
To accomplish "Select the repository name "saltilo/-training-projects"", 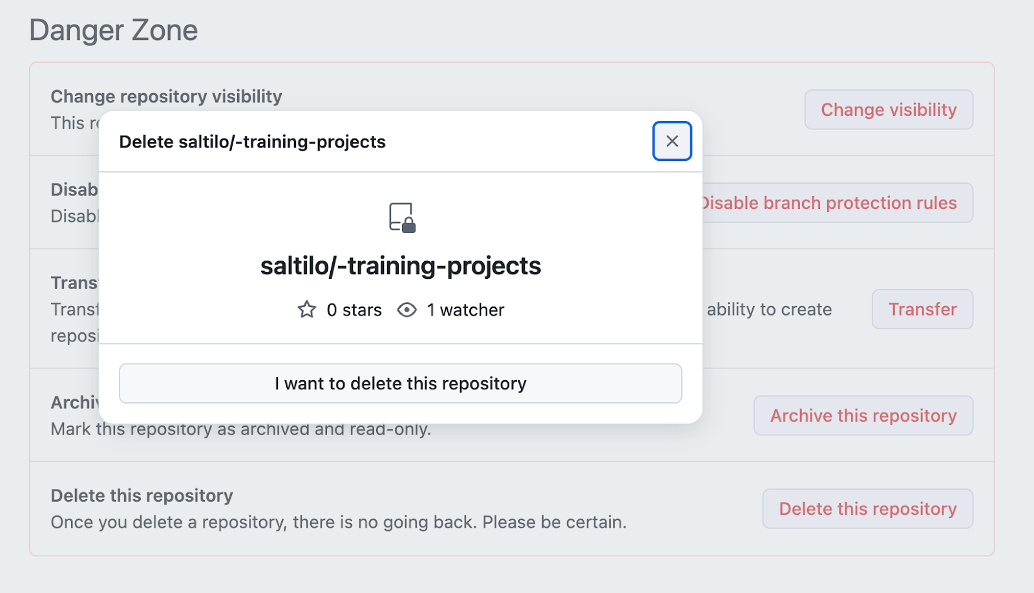I will coord(401,266).
